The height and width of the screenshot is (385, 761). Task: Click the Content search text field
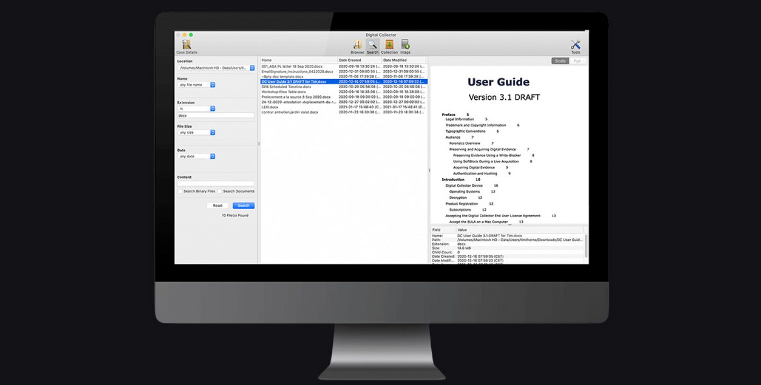[x=216, y=184]
